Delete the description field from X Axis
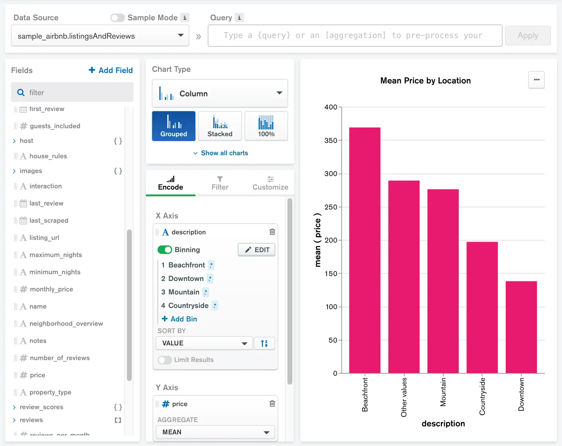This screenshot has width=562, height=446. (272, 232)
